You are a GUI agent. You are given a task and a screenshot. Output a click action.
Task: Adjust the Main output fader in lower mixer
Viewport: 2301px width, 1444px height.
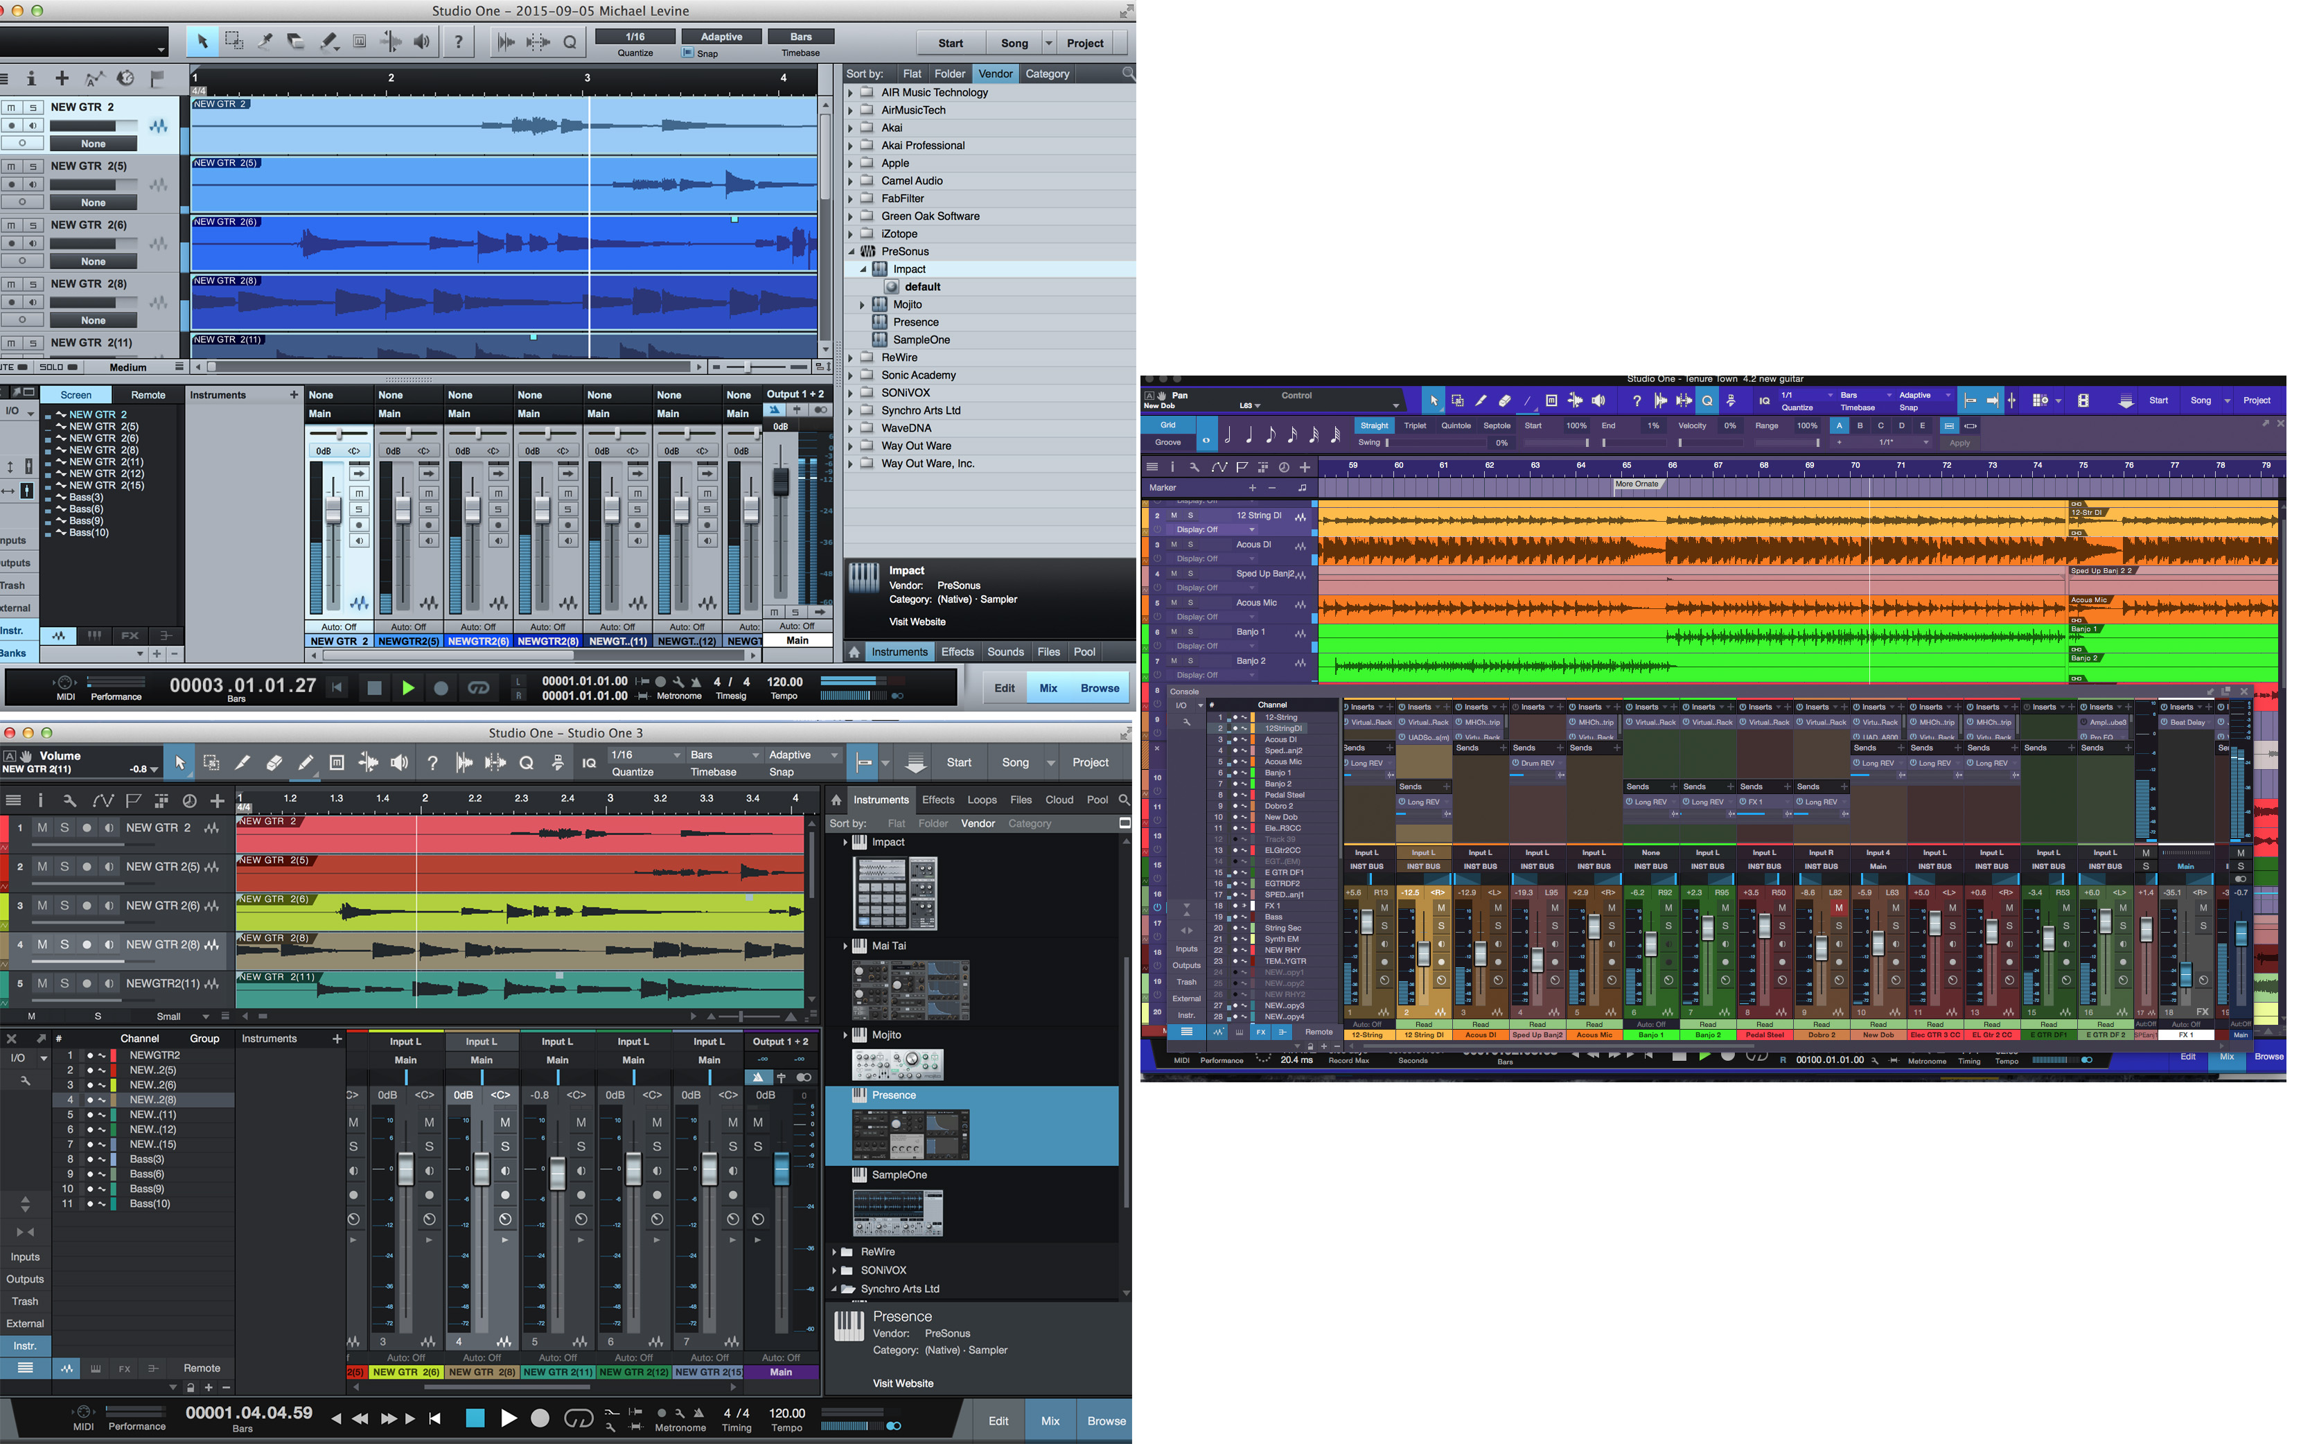[781, 1169]
